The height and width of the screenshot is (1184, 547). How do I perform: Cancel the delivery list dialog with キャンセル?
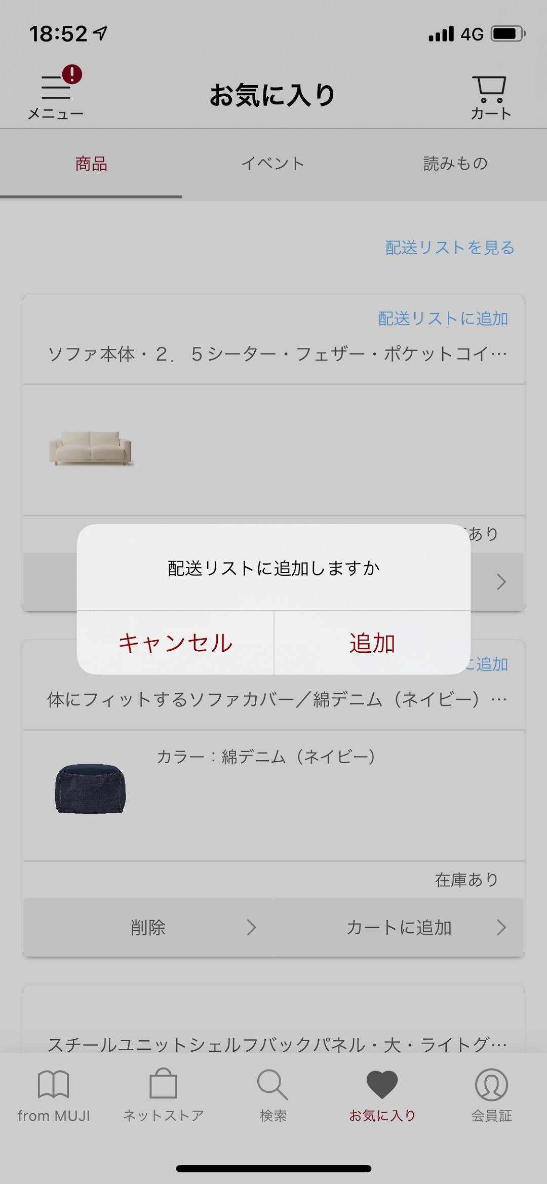(175, 643)
